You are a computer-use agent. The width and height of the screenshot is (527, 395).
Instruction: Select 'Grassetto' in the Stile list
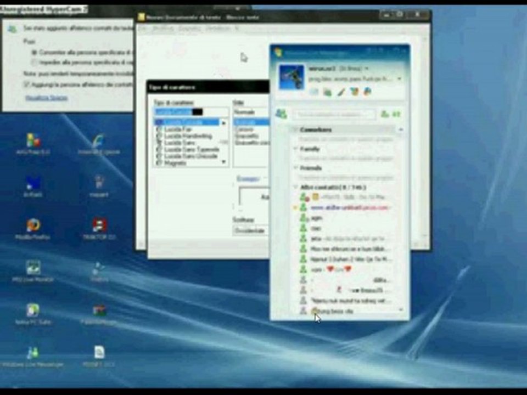coord(246,136)
